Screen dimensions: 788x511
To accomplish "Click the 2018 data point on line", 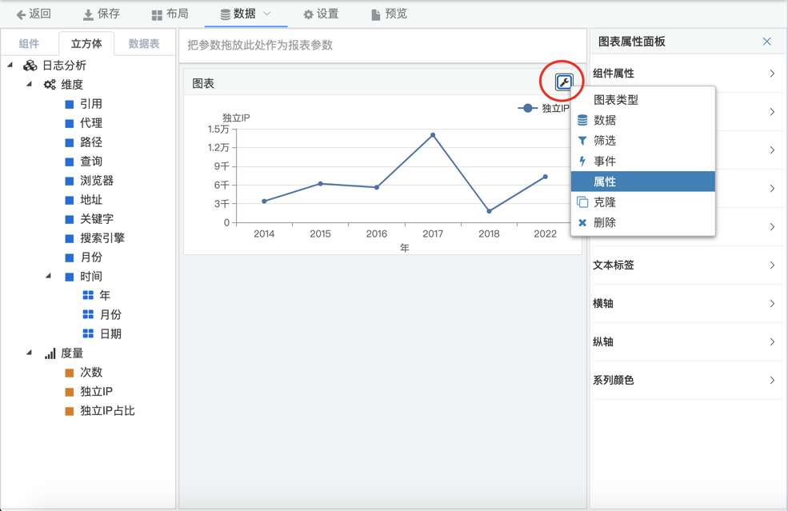I will tap(489, 211).
